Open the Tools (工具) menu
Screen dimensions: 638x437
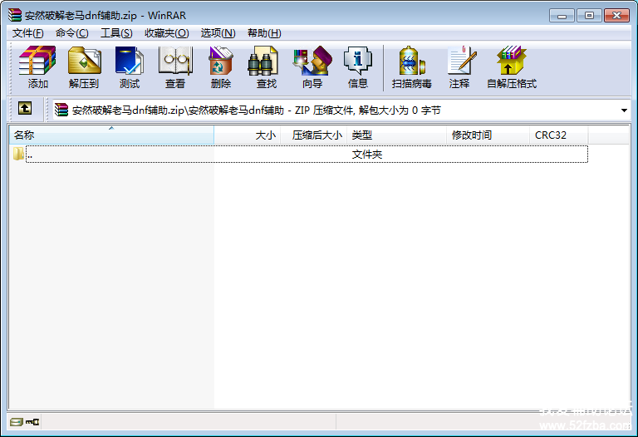[116, 33]
